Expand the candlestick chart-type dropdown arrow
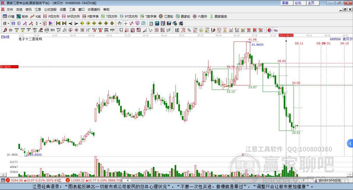The height and width of the screenshot is (190, 353). point(40,23)
